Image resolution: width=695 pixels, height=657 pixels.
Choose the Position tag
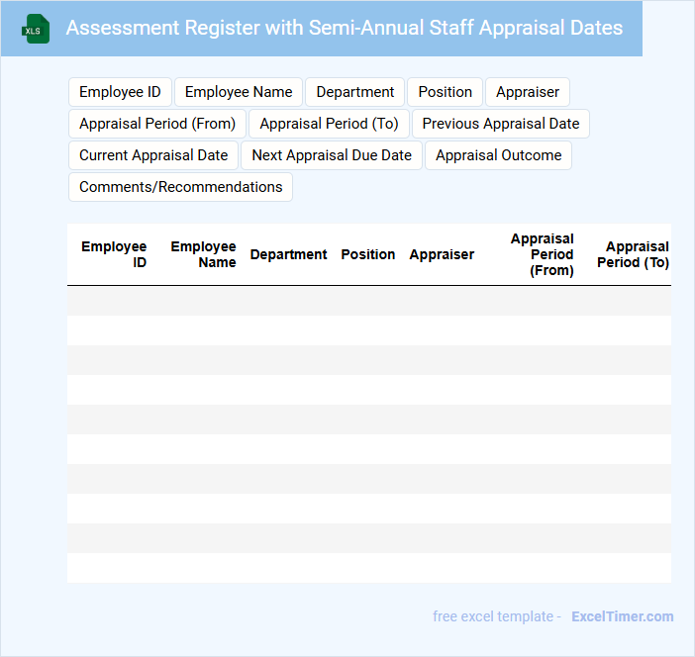tap(445, 92)
